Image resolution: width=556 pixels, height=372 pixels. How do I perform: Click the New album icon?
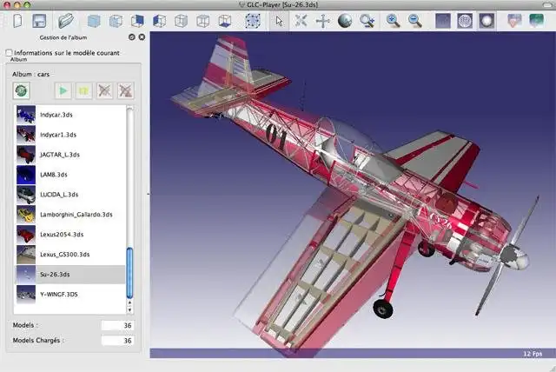(17, 21)
